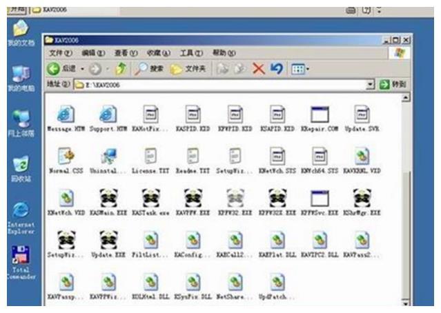Open the Total Commander desktop icon
The height and width of the screenshot is (313, 441).
(x=21, y=263)
